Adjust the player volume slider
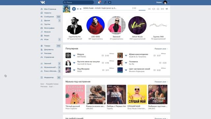The image size is (211, 119). pyautogui.click(x=142, y=10)
